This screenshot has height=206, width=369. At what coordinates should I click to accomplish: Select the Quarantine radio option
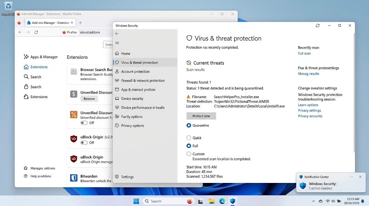189,125
